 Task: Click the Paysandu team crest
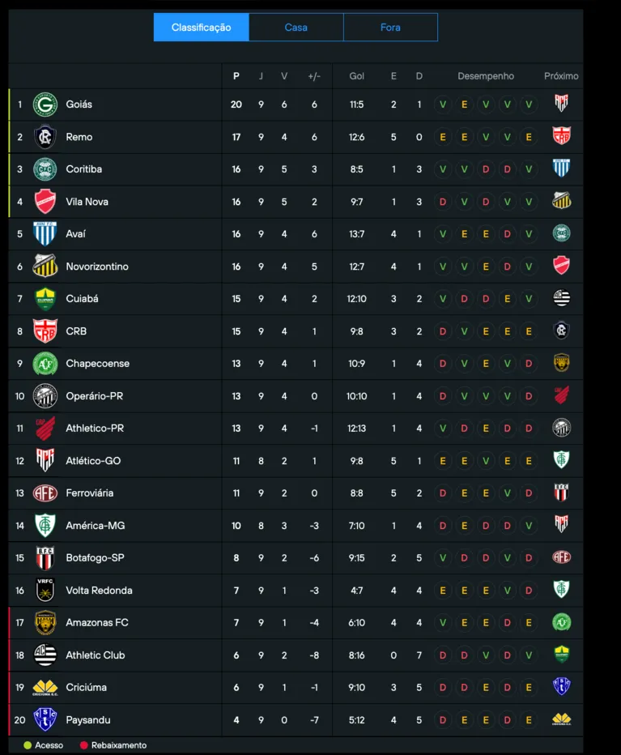45,720
